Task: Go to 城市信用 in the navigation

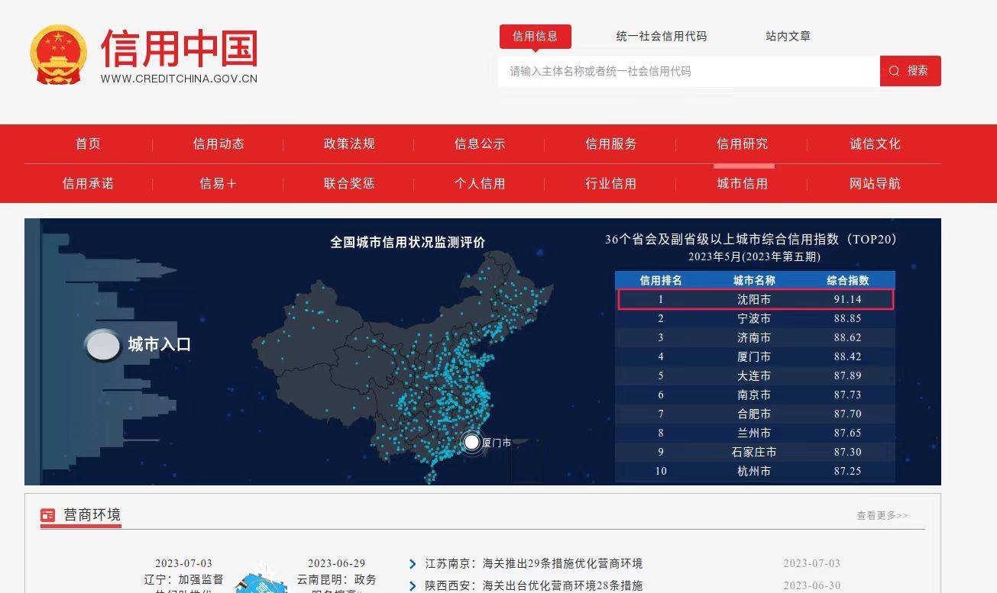Action: (x=742, y=183)
